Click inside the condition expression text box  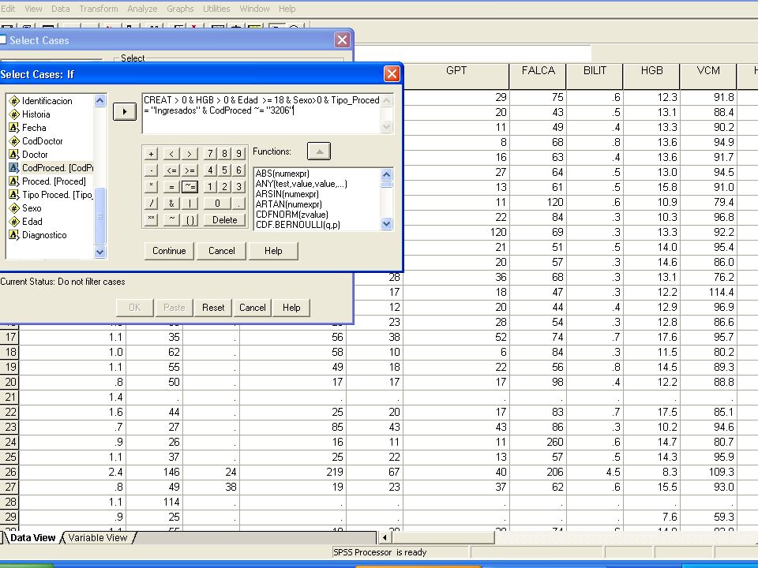262,114
